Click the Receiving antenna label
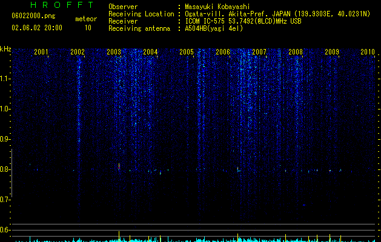Viewport: 381px width, 242px height. tap(139, 28)
